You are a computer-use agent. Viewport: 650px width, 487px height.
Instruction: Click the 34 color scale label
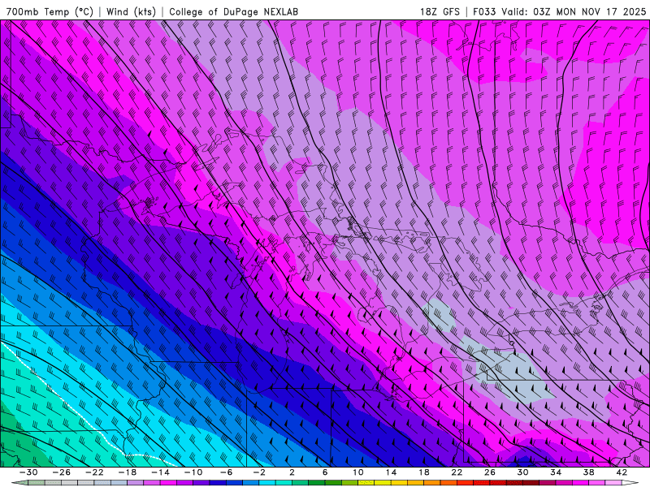[x=556, y=472]
